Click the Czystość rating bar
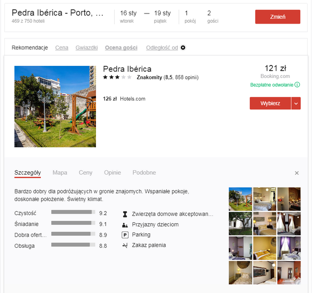This screenshot has height=293, width=312. pyautogui.click(x=72, y=212)
